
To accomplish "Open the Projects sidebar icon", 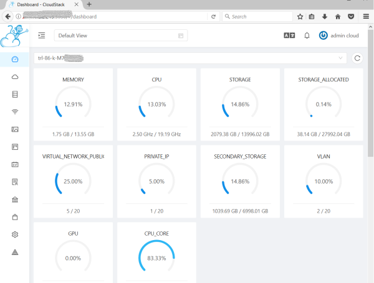I will 15,147.
